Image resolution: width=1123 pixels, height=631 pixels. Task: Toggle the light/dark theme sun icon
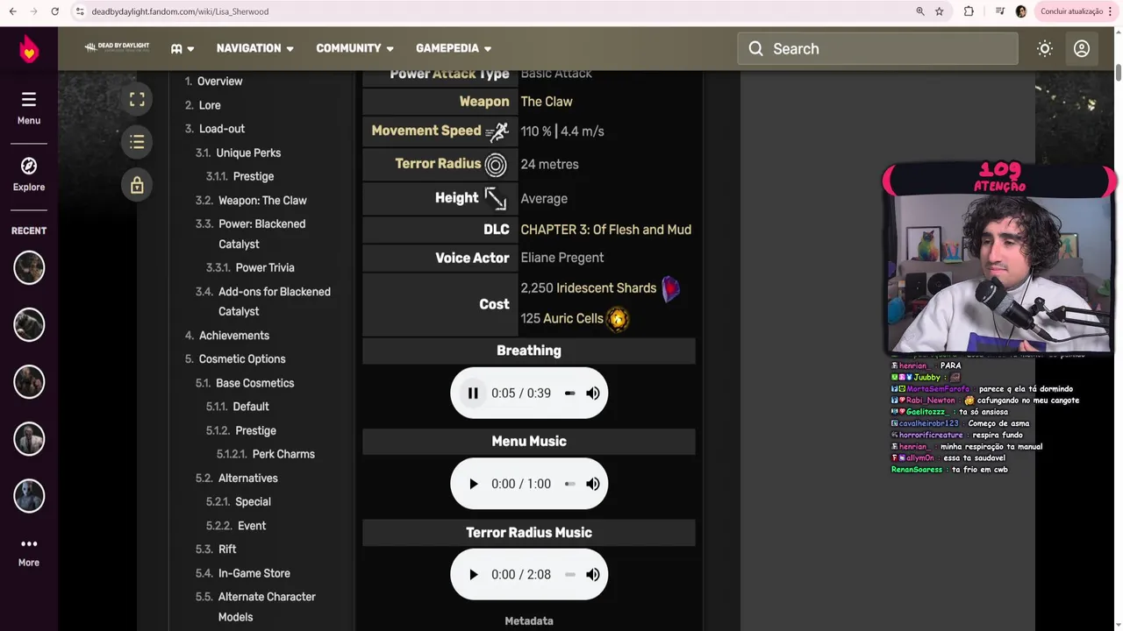click(1045, 49)
